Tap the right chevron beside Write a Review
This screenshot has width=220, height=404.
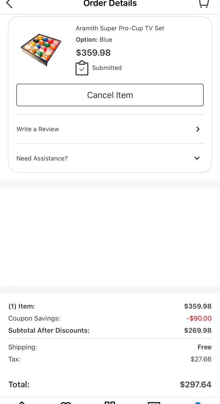click(198, 129)
